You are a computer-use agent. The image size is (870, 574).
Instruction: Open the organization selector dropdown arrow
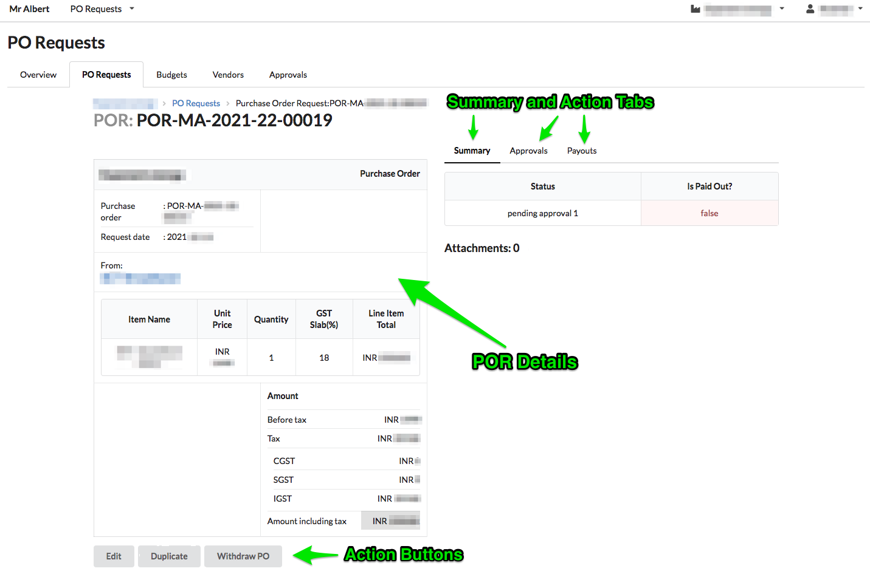(x=782, y=9)
